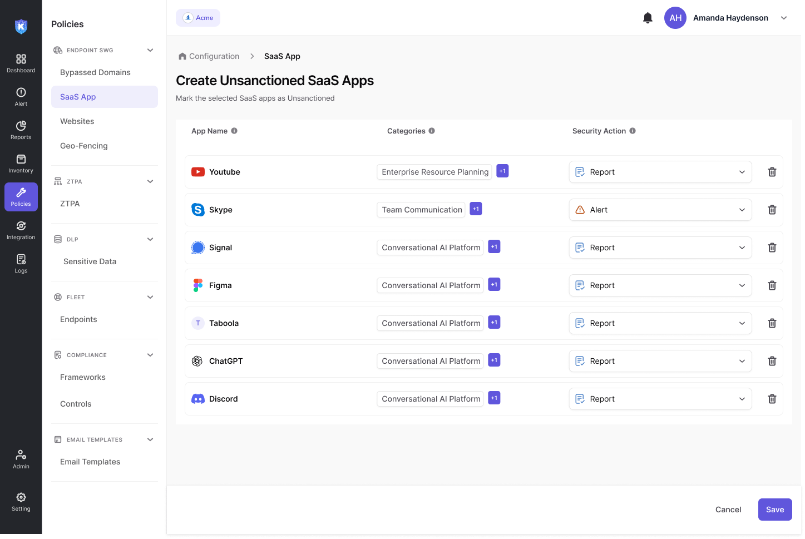The height and width of the screenshot is (539, 805).
Task: Collapse the Endpoint SWG section
Action: point(150,50)
